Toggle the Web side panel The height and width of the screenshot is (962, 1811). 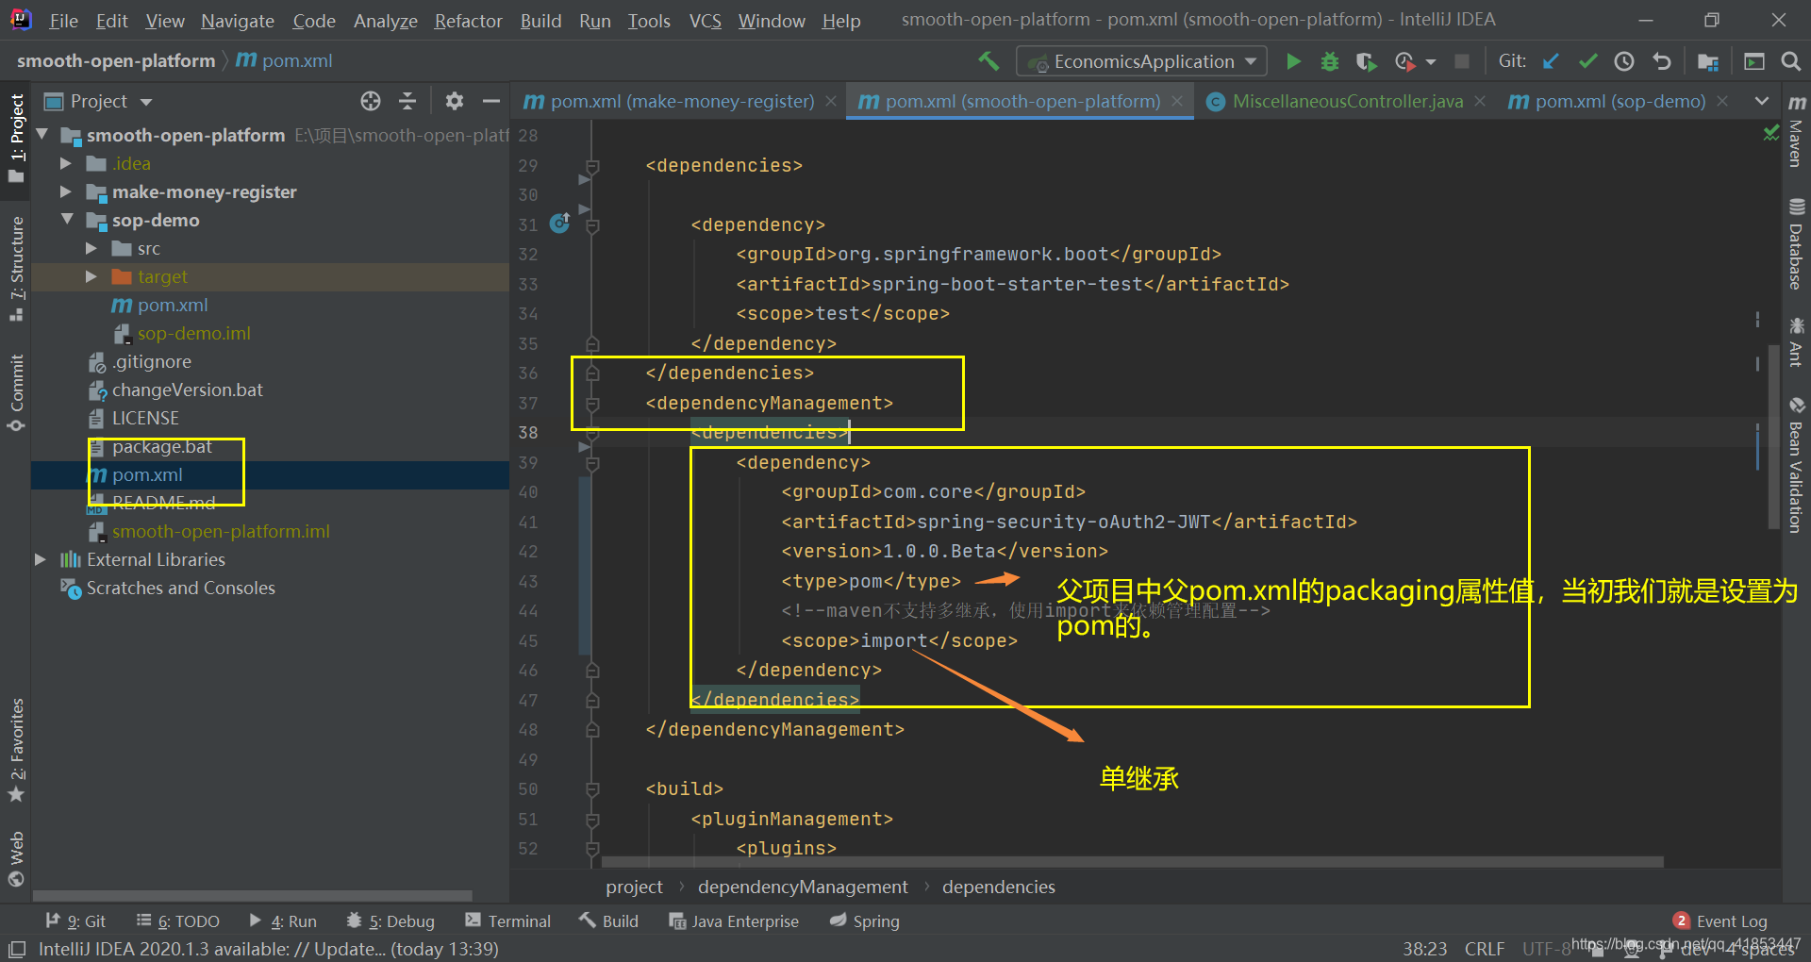[16, 859]
